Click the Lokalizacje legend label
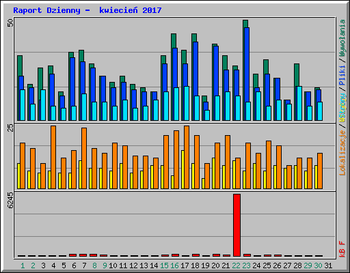Viewport: 350px width, 273px height. coord(342,153)
